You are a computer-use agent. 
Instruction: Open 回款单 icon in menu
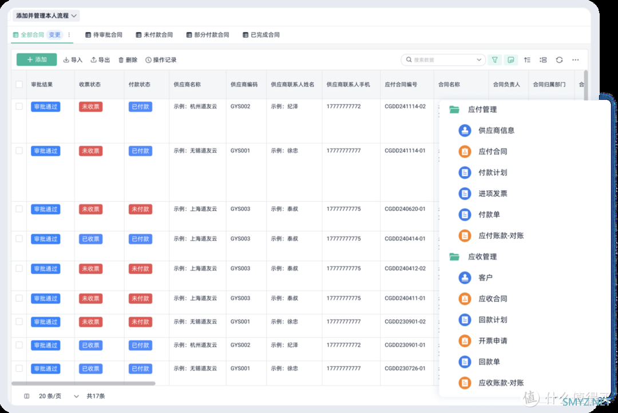pyautogui.click(x=465, y=361)
